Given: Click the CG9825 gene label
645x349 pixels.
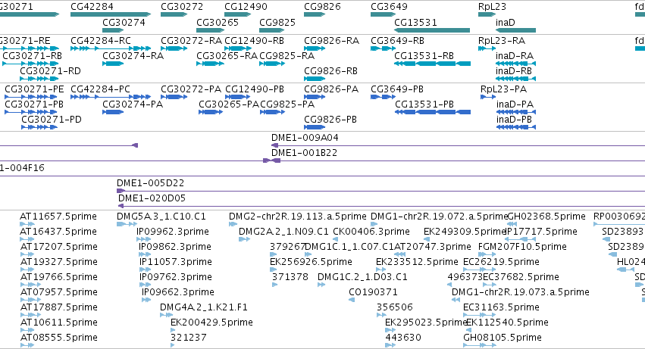Looking at the screenshot, I should pos(277,22).
